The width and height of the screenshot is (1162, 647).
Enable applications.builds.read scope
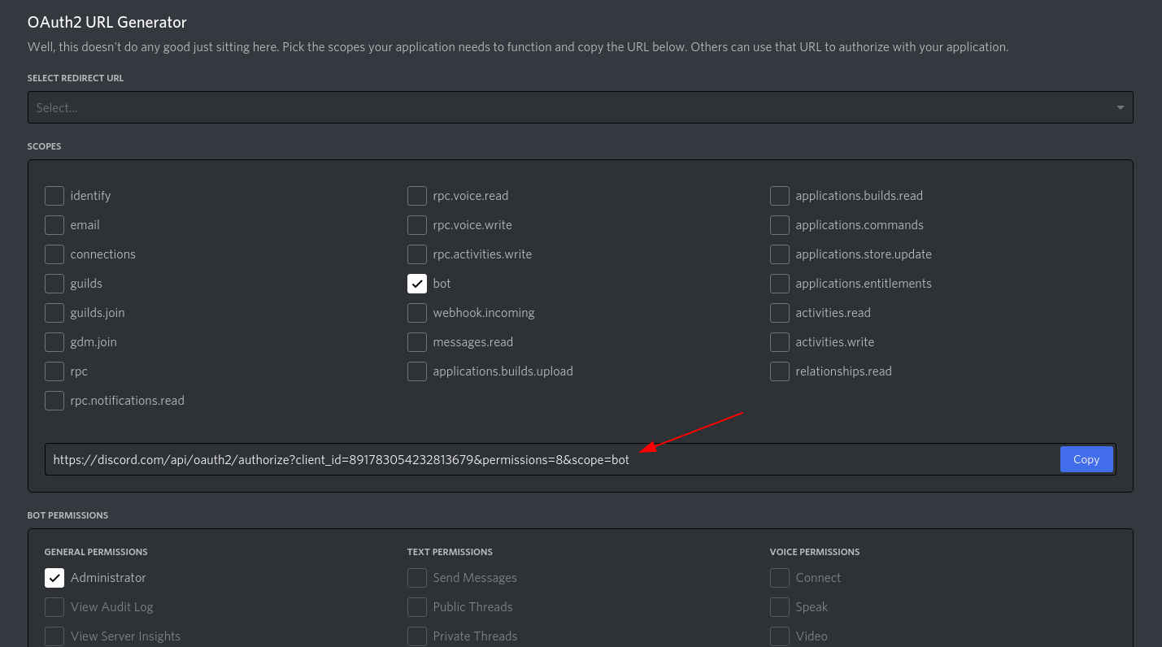coord(780,196)
